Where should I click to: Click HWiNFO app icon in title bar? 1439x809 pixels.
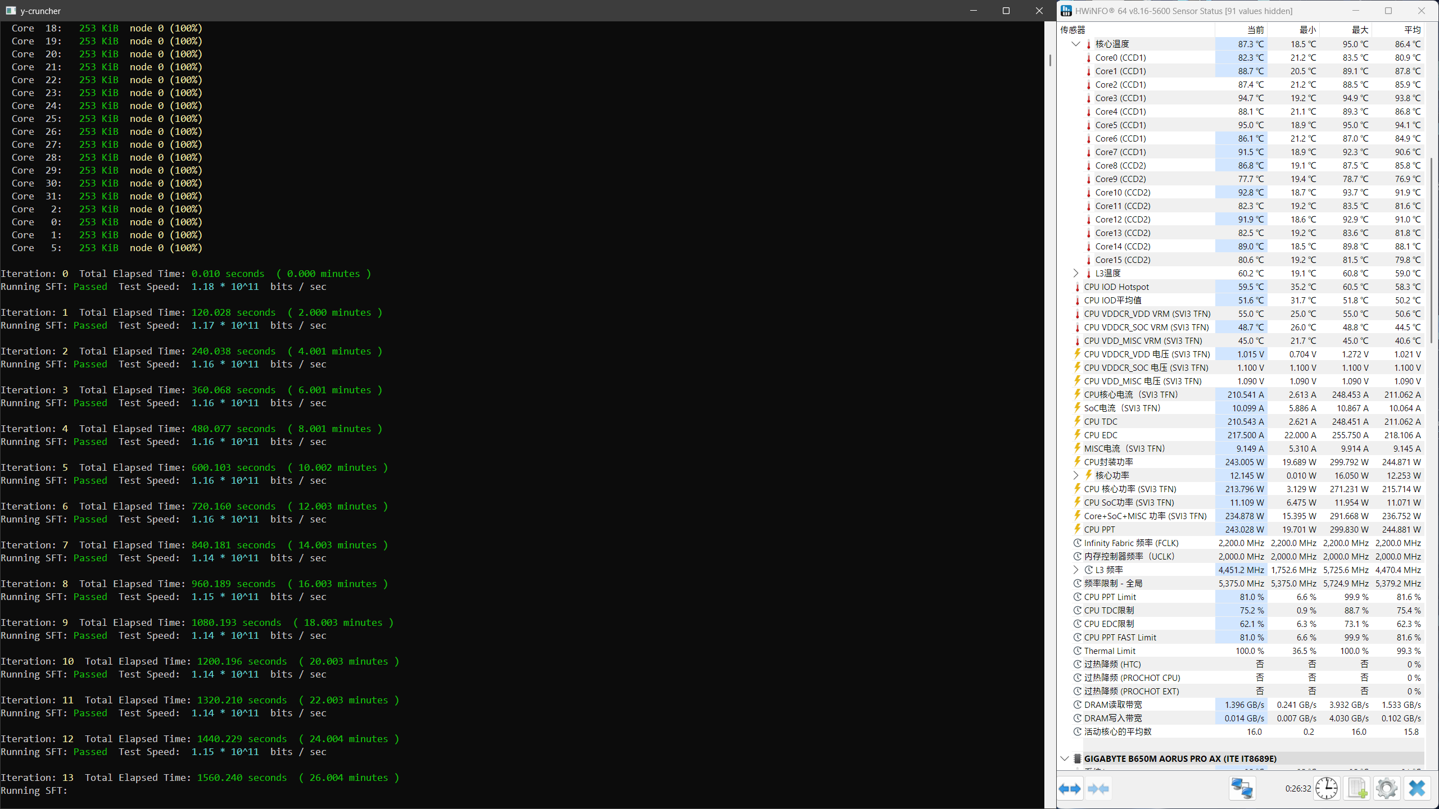tap(1066, 11)
